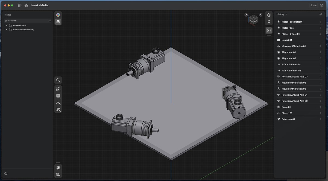This screenshot has height=181, width=328.
Task: Click the home icon in title bar
Action: coord(19,5)
